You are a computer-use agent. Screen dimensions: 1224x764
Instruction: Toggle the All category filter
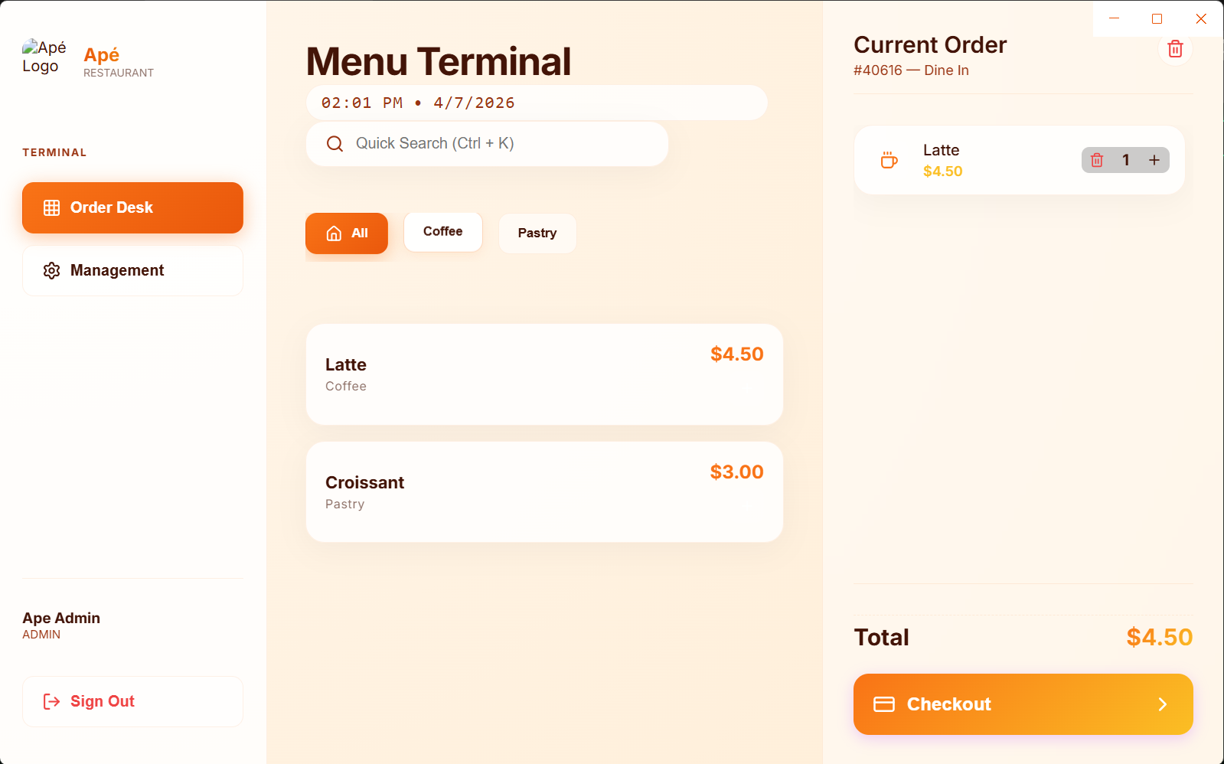pos(346,233)
